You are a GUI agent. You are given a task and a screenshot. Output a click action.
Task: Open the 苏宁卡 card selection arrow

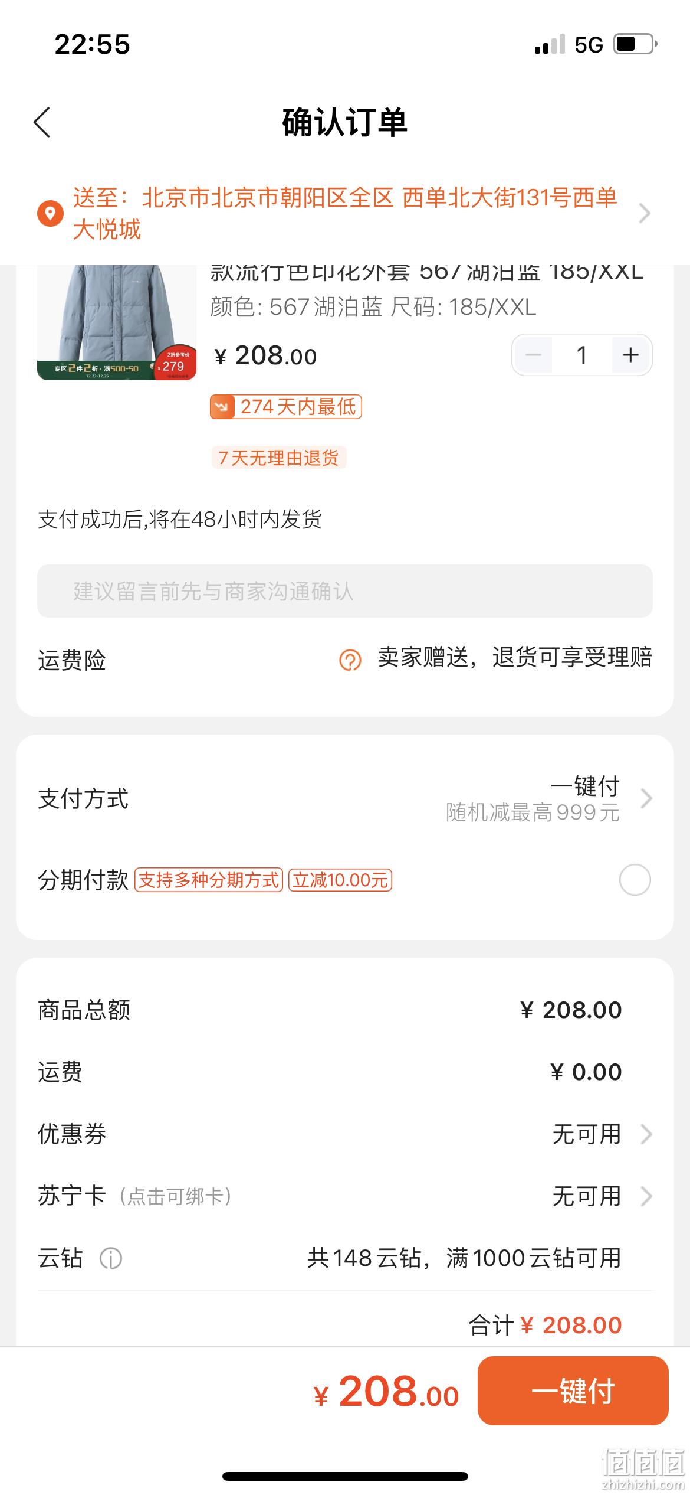tap(646, 1196)
